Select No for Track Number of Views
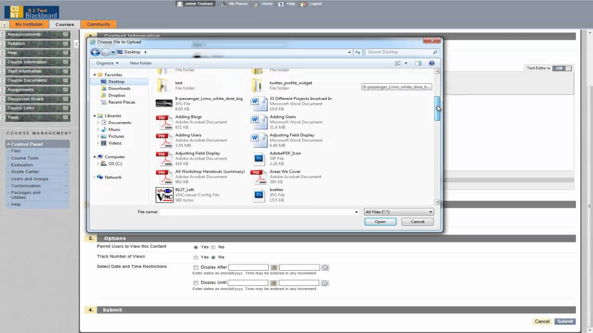 [x=214, y=257]
